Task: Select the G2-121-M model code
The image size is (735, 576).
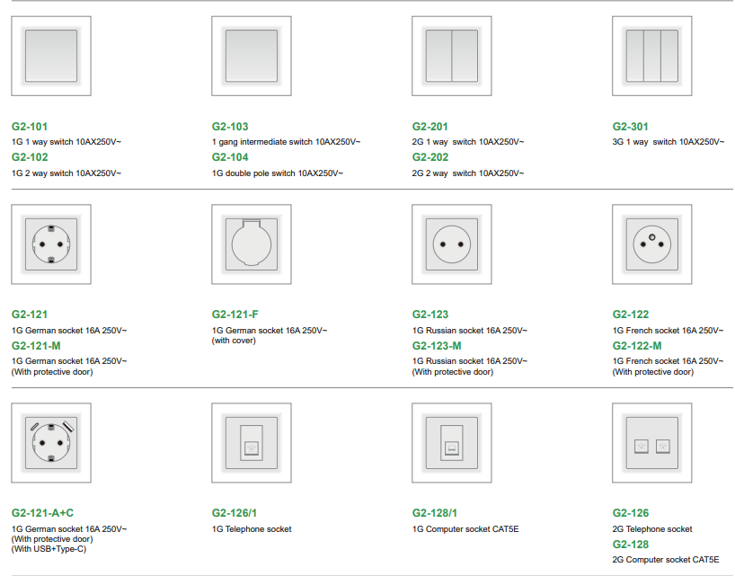Action: click(x=36, y=346)
